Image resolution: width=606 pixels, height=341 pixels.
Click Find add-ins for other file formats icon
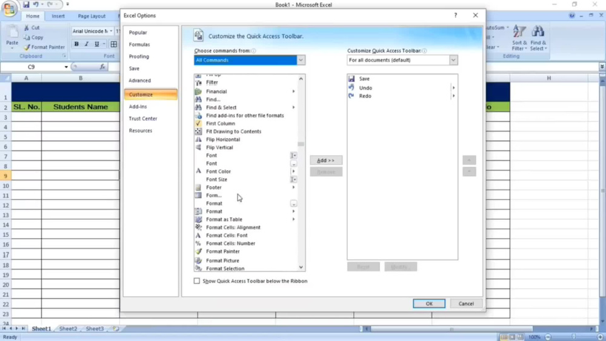[x=198, y=116]
